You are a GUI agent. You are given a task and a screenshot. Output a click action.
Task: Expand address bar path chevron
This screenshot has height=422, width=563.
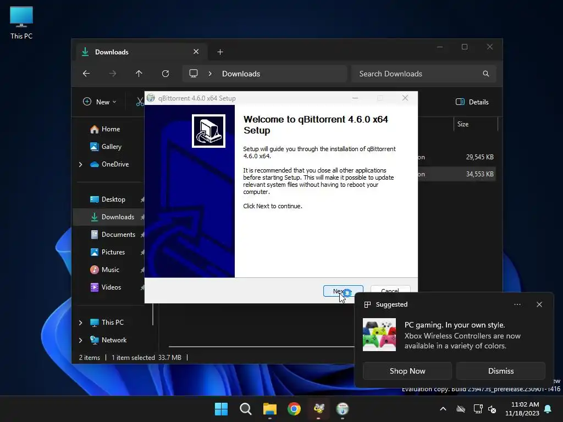210,74
